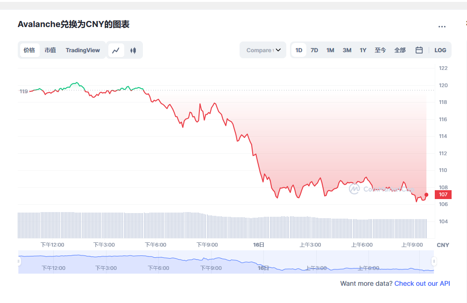This screenshot has height=303, width=467.
Task: Select the 价格 price tab
Action: (x=29, y=50)
